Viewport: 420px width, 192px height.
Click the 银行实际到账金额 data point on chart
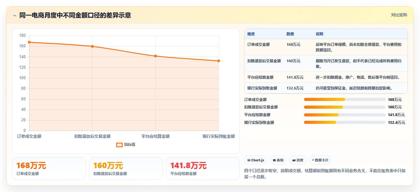click(219, 61)
